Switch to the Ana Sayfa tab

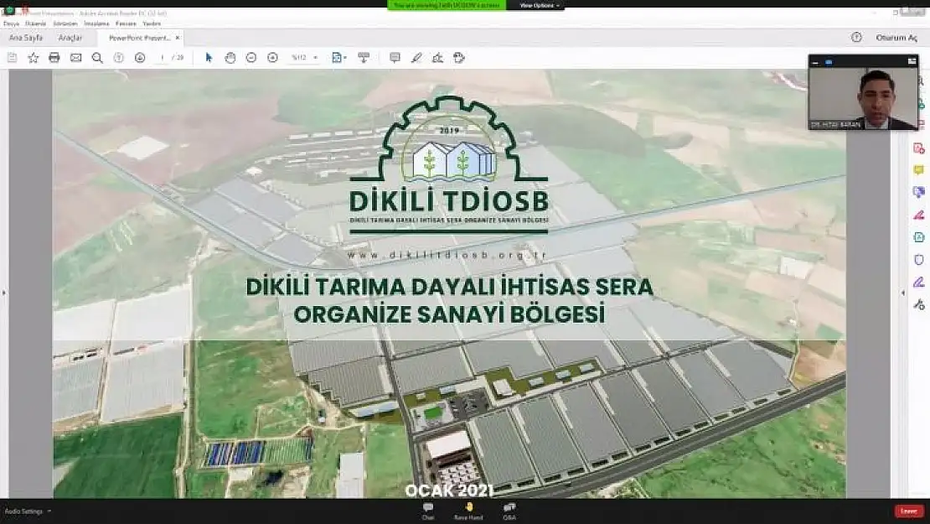[x=25, y=38]
